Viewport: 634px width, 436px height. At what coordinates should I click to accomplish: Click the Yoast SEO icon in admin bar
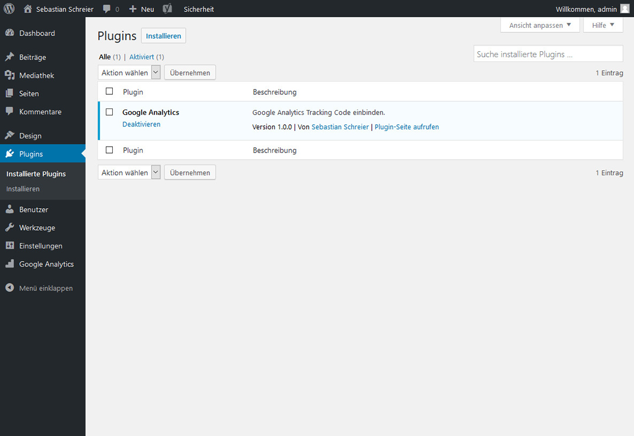[168, 9]
